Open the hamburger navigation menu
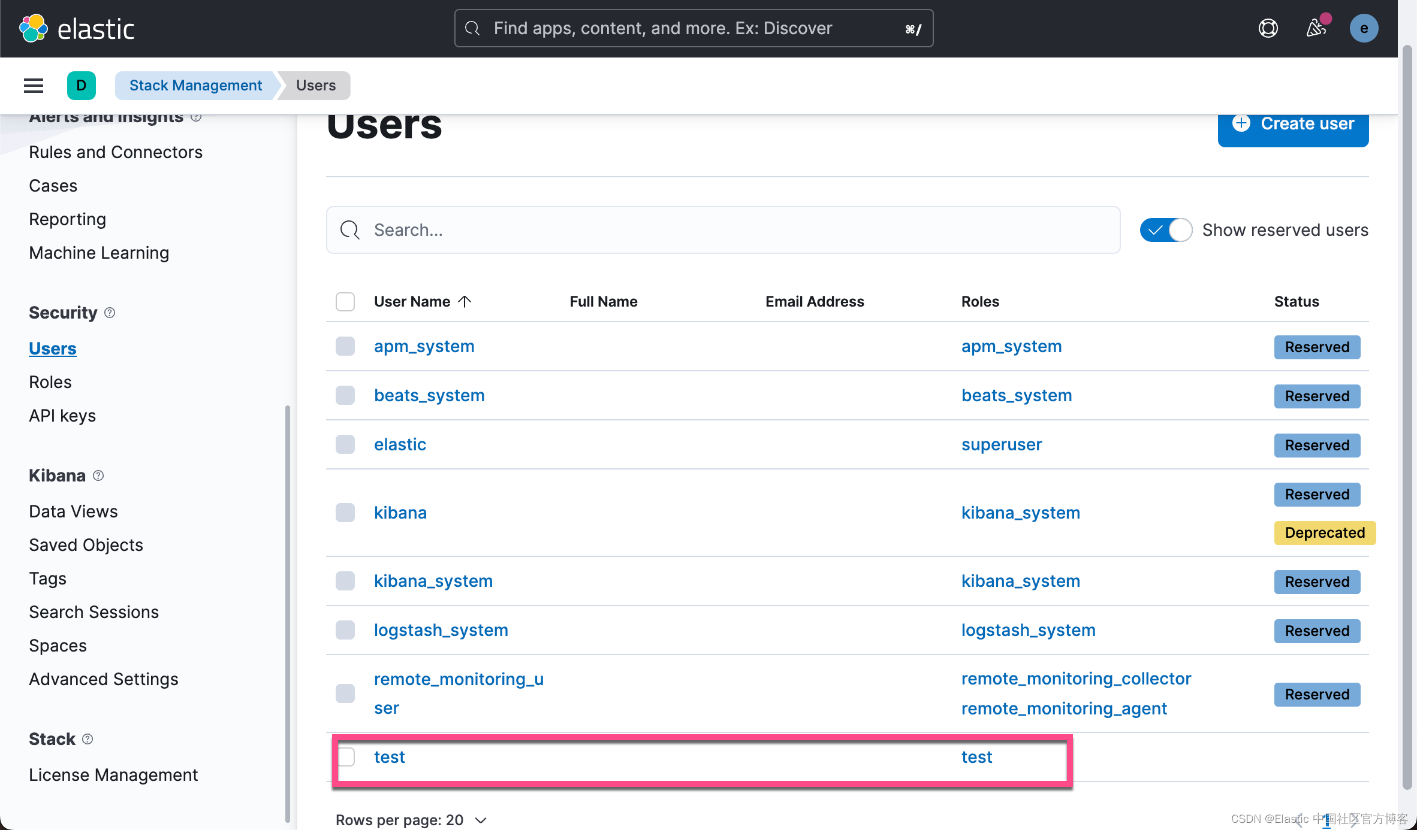The height and width of the screenshot is (830, 1417). [33, 85]
